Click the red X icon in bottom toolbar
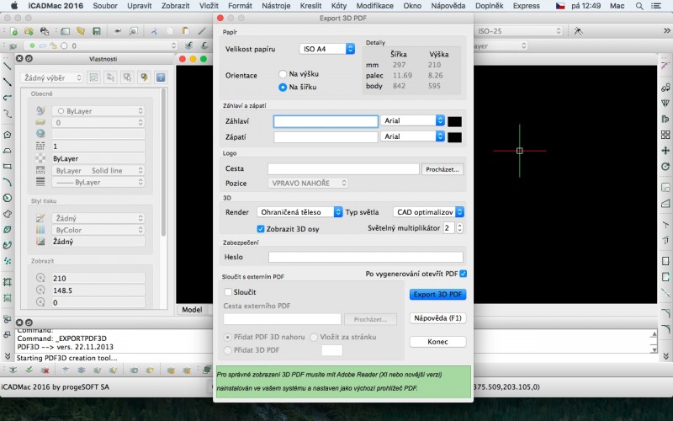Image resolution: width=673 pixels, height=421 pixels. pos(45,370)
